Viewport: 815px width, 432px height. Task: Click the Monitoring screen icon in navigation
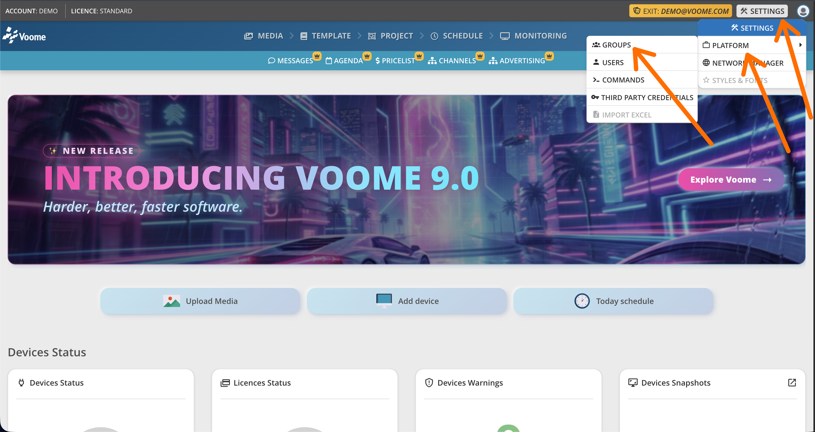[505, 36]
